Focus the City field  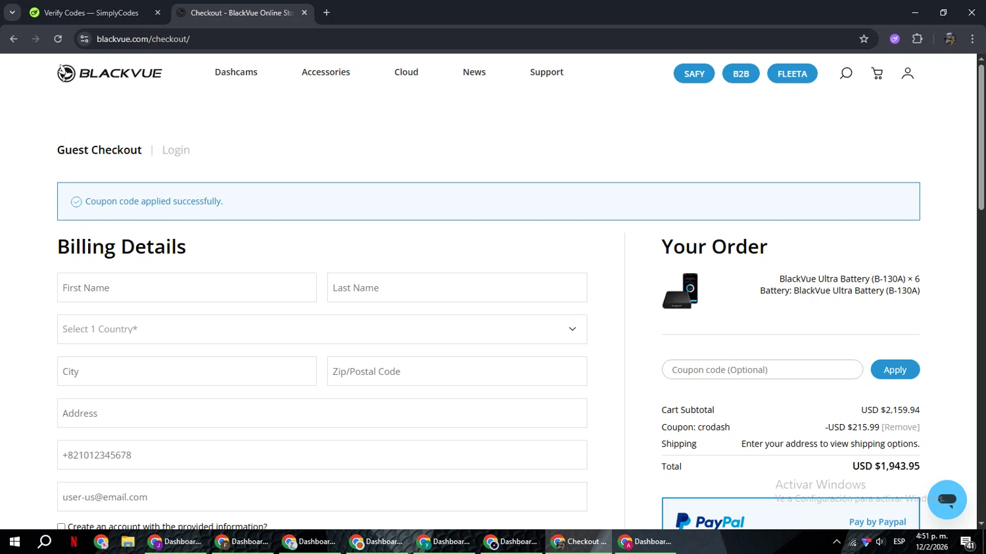187,371
